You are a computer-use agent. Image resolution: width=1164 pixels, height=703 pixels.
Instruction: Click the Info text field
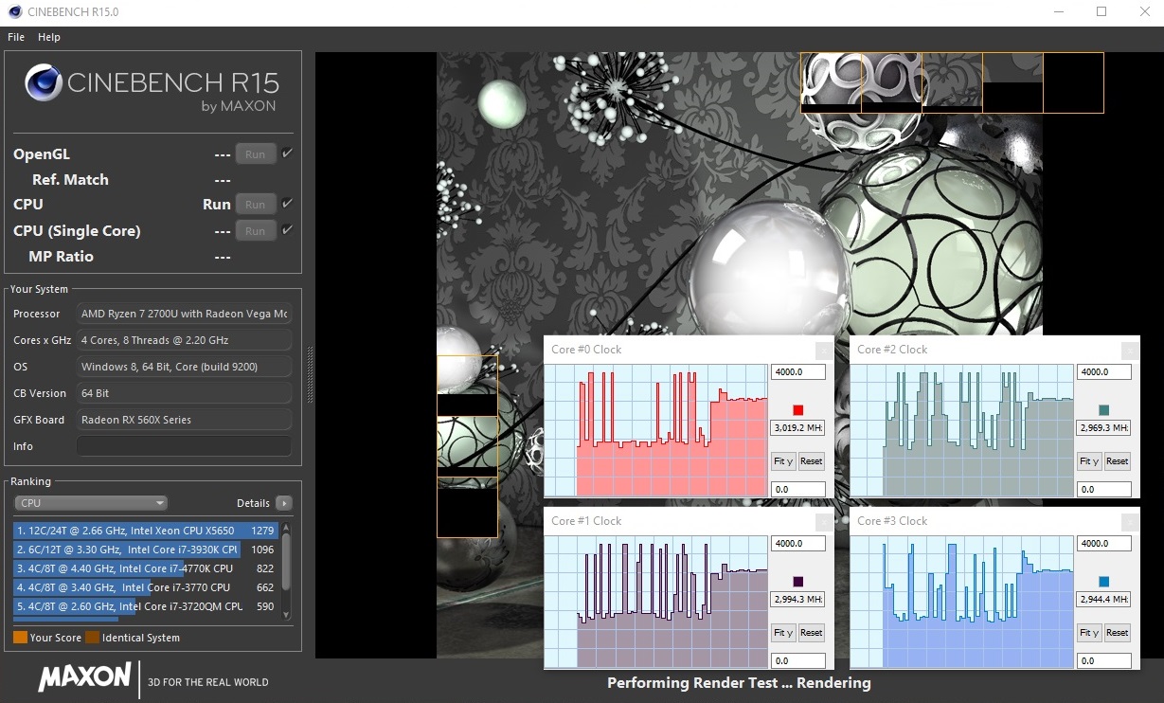click(184, 446)
